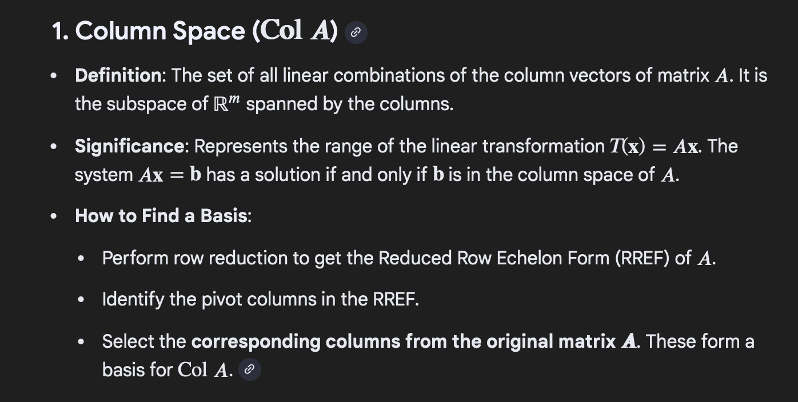Viewport: 798px width, 402px height.
Task: Click the bold "Significance" label
Action: [130, 146]
